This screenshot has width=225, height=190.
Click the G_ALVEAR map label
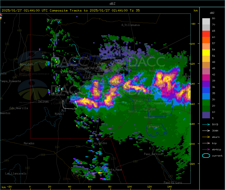pos(149,109)
